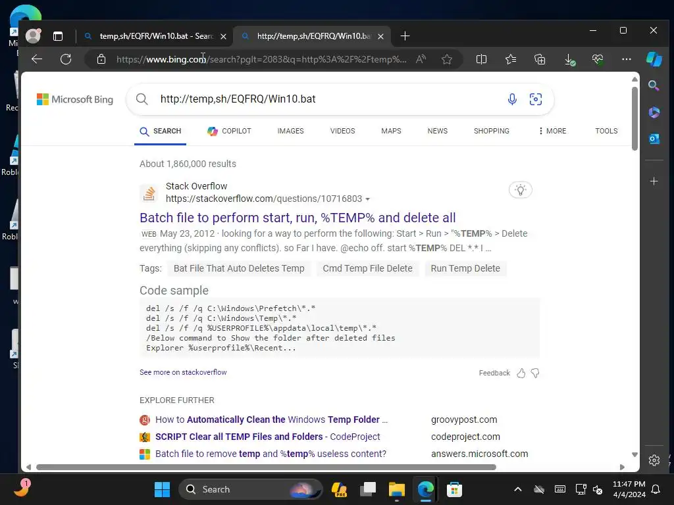Image resolution: width=674 pixels, height=505 pixels.
Task: Add a sidebar app with plus icon
Action: [654, 181]
